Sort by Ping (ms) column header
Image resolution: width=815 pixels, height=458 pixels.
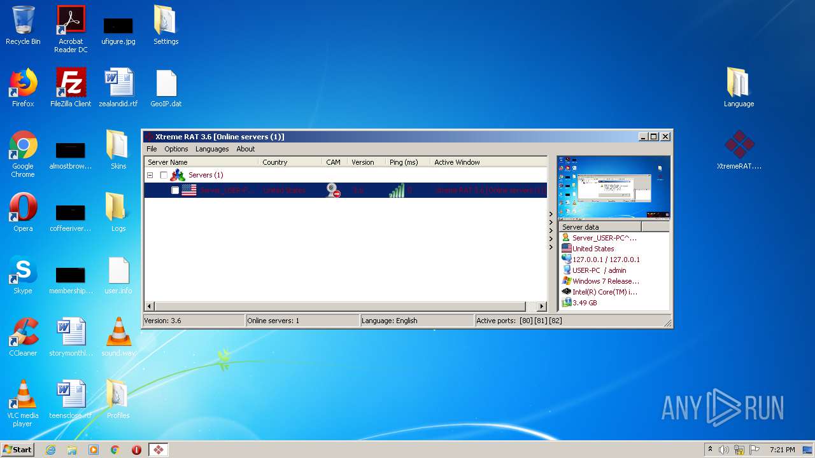(407, 162)
